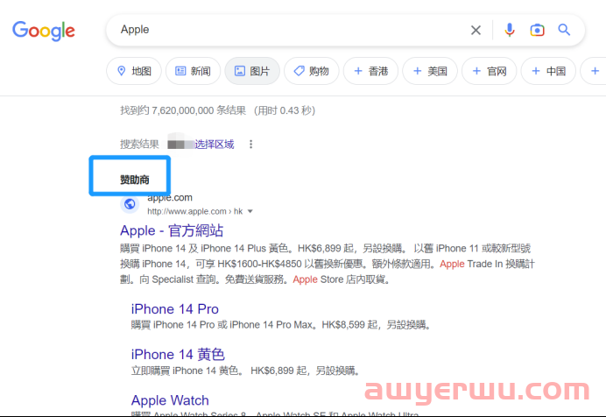This screenshot has height=417, width=606.
Task: Open the 购物 (Shopping) filter
Action: coord(311,71)
